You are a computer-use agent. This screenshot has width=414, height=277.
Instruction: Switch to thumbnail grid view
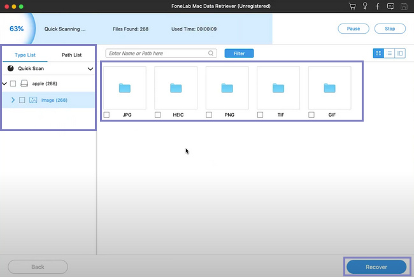click(378, 53)
